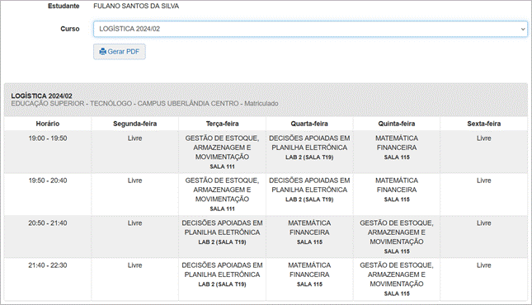Click Livre in Sexta-feira at 20:50

coord(484,223)
